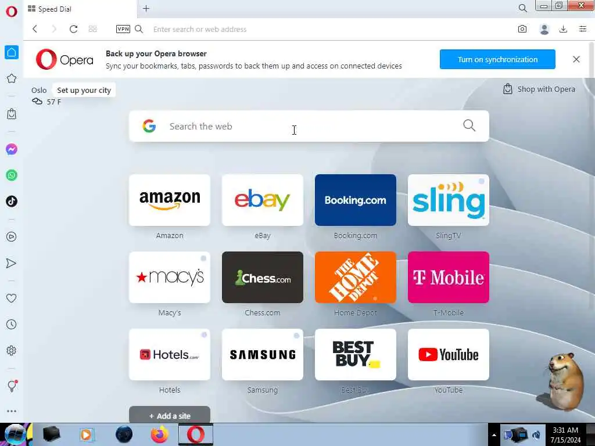This screenshot has height=446, width=595.
Task: Click the Search the web field
Action: click(x=309, y=126)
